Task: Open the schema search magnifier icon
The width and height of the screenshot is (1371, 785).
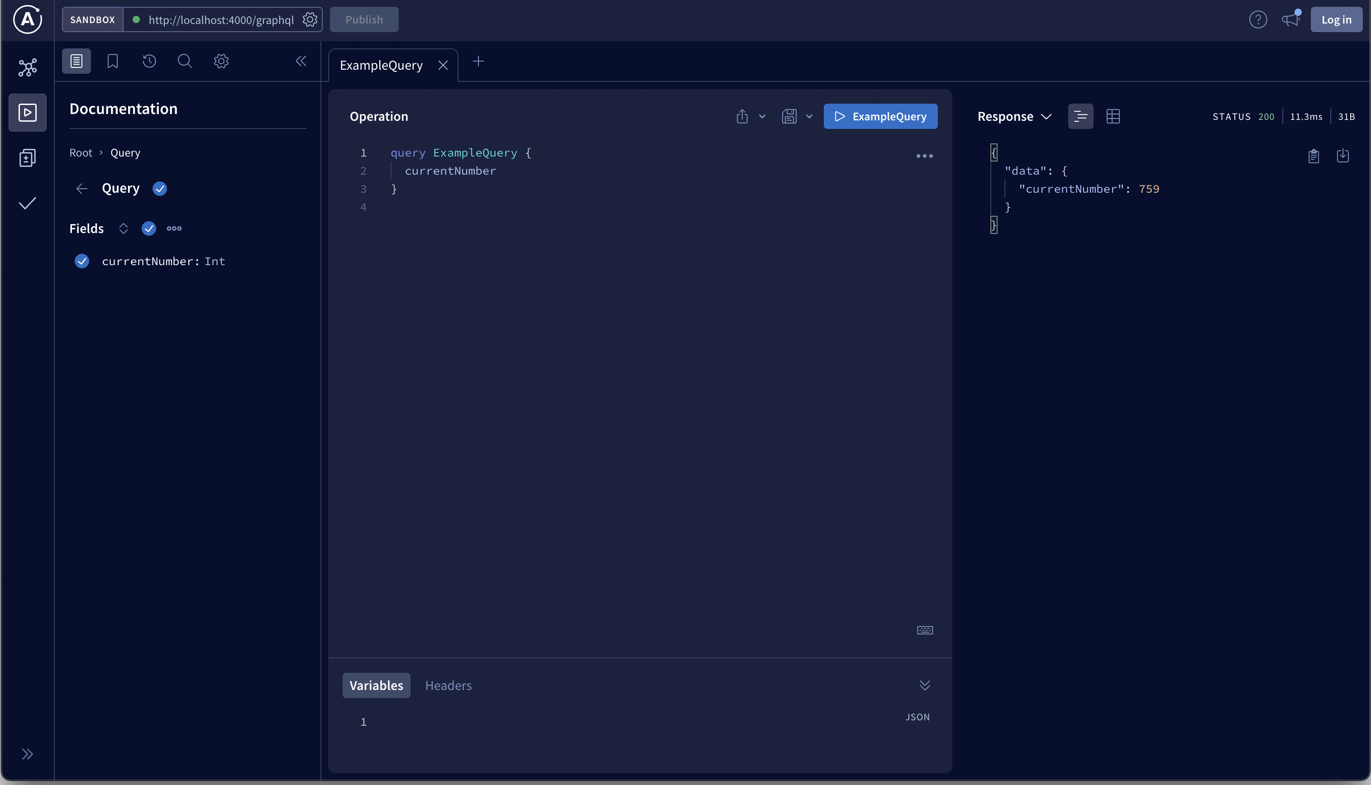Action: (185, 61)
